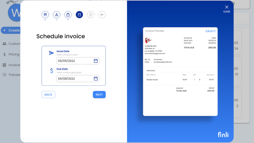
Task: Click the invoice preview thumbnail
Action: pyautogui.click(x=180, y=71)
